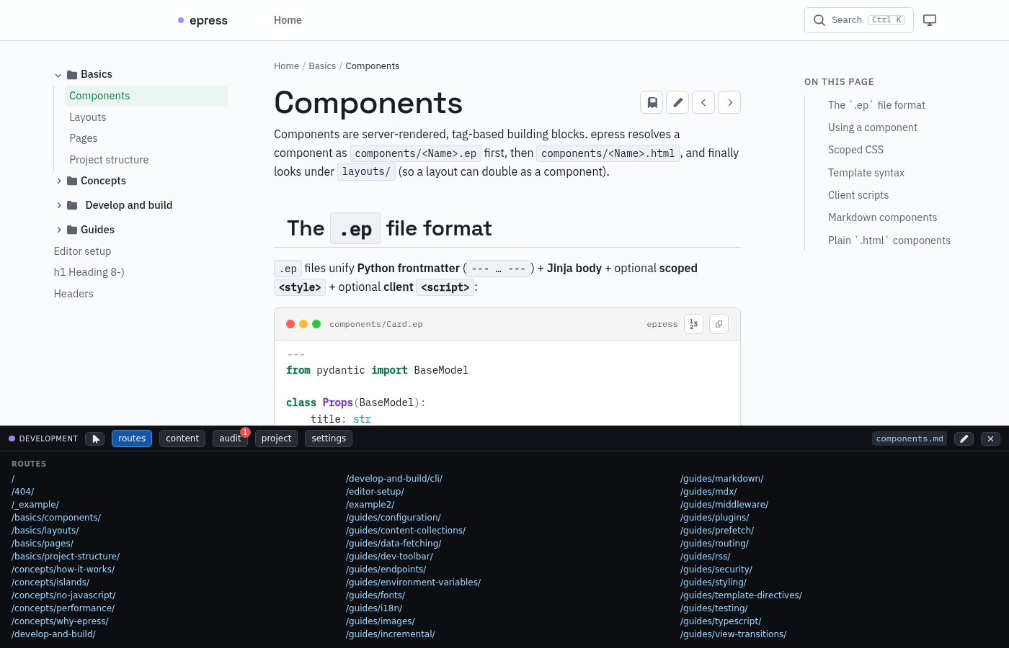
Task: Open the /404/ route
Action: click(23, 492)
